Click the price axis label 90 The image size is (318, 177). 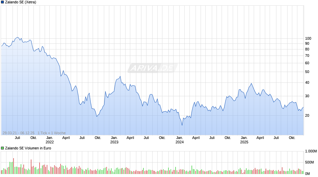click(x=307, y=44)
